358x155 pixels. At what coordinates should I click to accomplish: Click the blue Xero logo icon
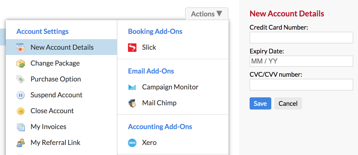[132, 143]
